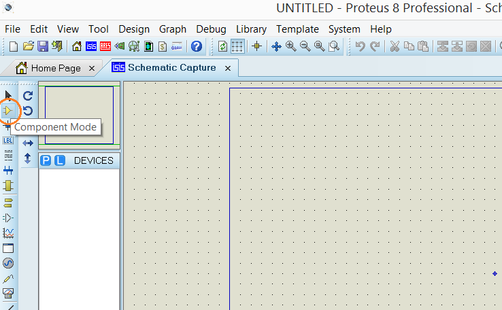Click the Block Move toolbar icon

pos(457,46)
